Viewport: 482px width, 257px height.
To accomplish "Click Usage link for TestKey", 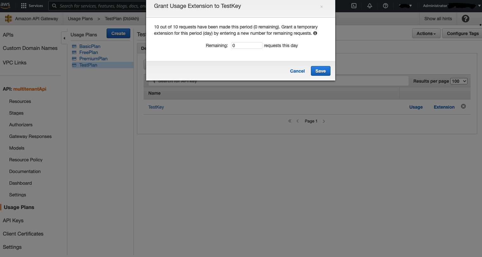I will [x=416, y=107].
